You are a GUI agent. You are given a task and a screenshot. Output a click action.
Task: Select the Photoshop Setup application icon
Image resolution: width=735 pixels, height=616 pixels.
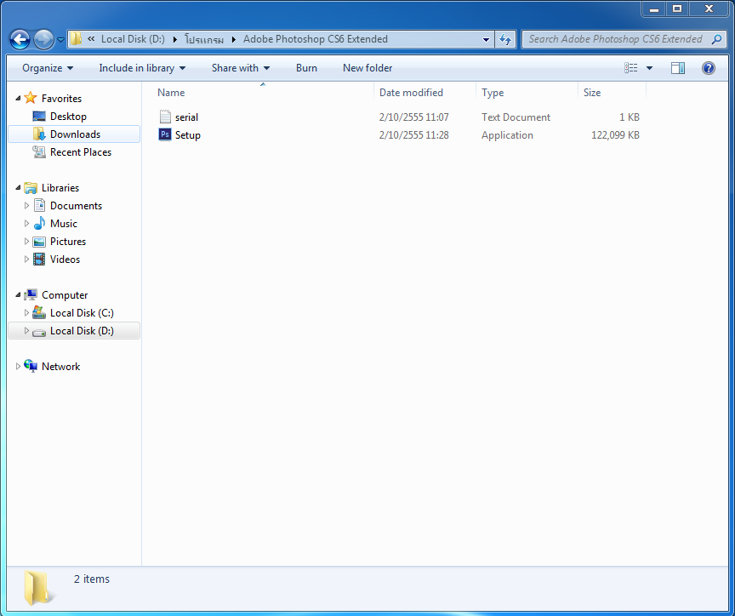(x=165, y=134)
